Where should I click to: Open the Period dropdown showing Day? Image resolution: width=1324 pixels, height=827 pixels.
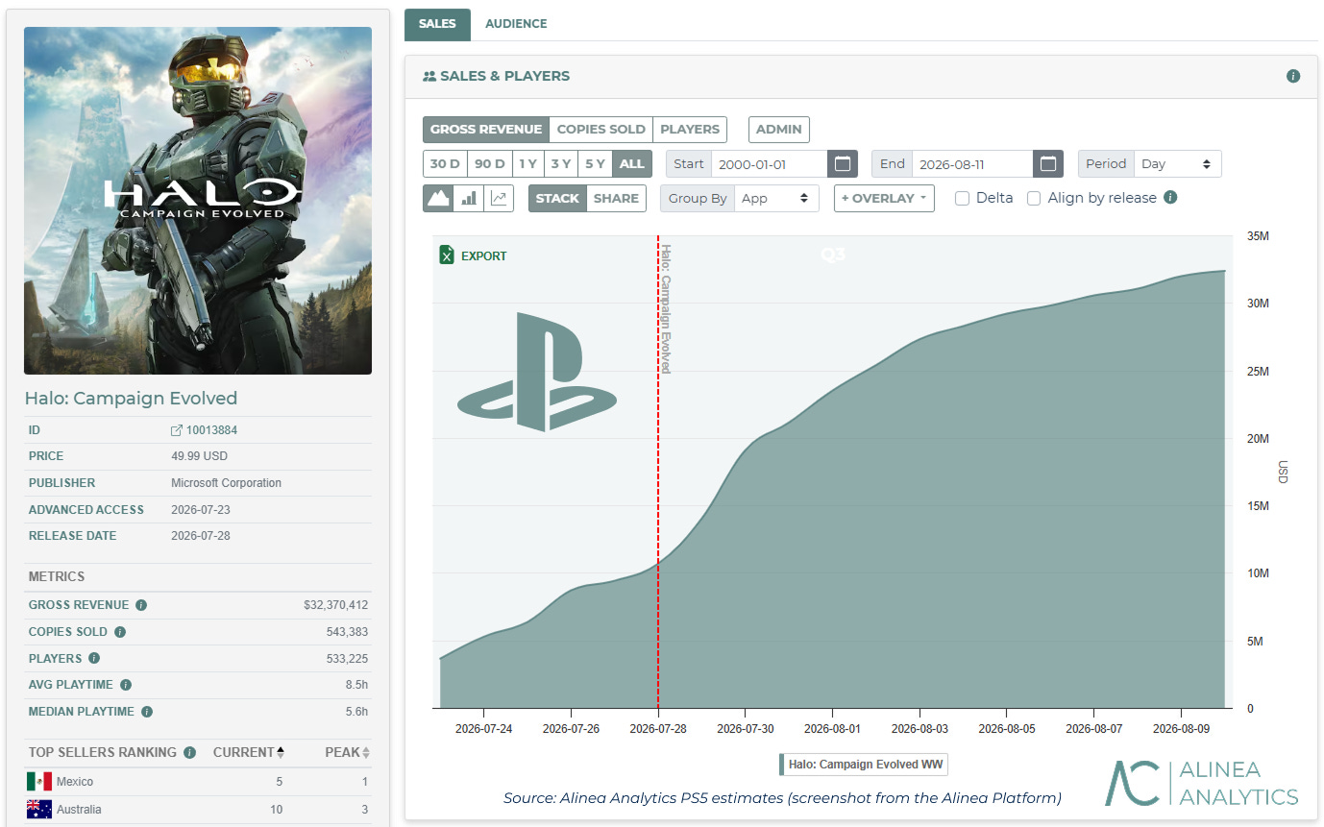click(x=1177, y=164)
